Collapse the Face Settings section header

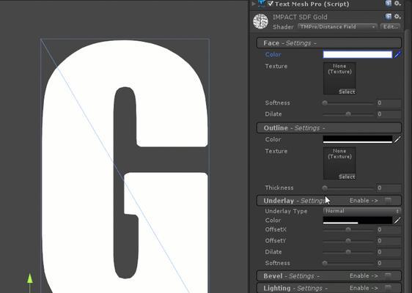329,43
